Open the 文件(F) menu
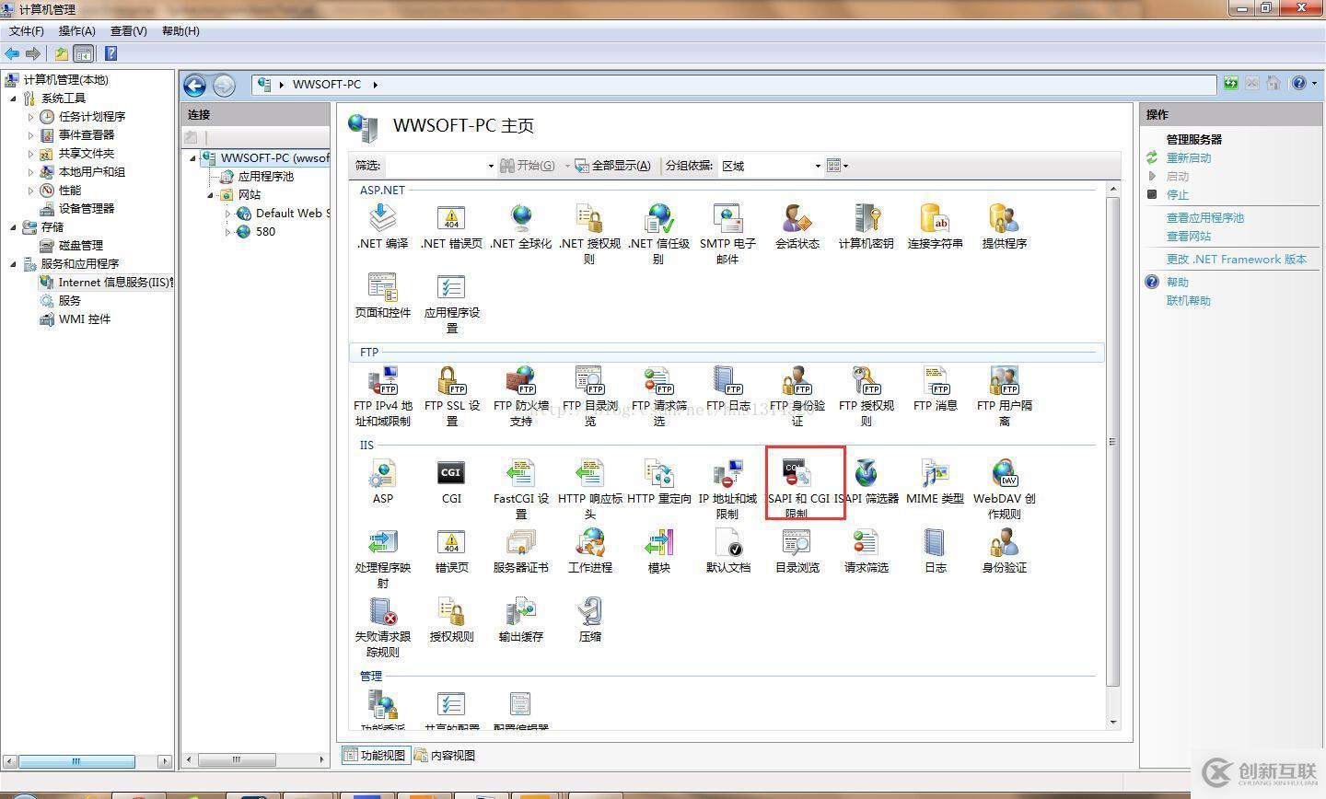The height and width of the screenshot is (799, 1326). click(x=27, y=31)
